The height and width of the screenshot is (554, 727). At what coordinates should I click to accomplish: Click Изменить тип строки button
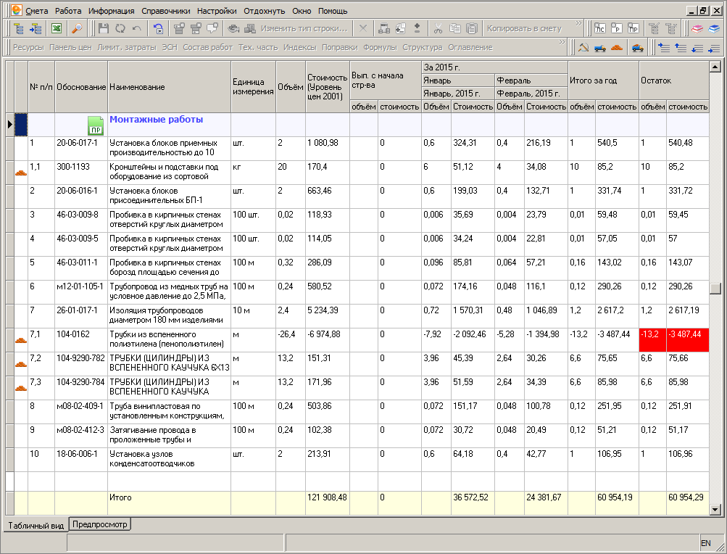[304, 29]
